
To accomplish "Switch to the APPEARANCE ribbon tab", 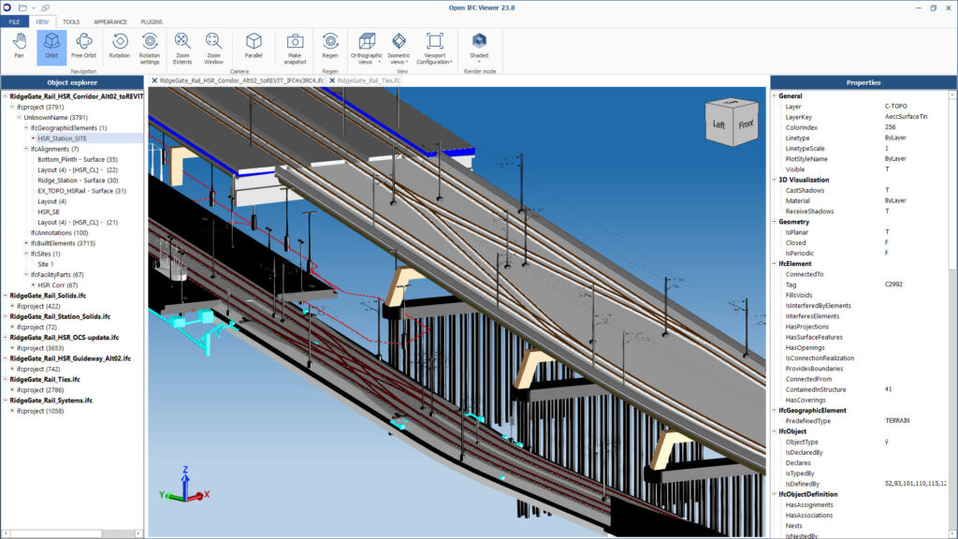I will point(111,22).
